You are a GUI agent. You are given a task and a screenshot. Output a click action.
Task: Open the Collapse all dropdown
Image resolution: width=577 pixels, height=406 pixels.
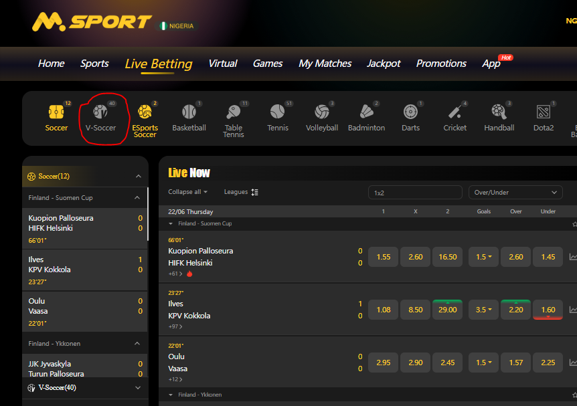[187, 192]
